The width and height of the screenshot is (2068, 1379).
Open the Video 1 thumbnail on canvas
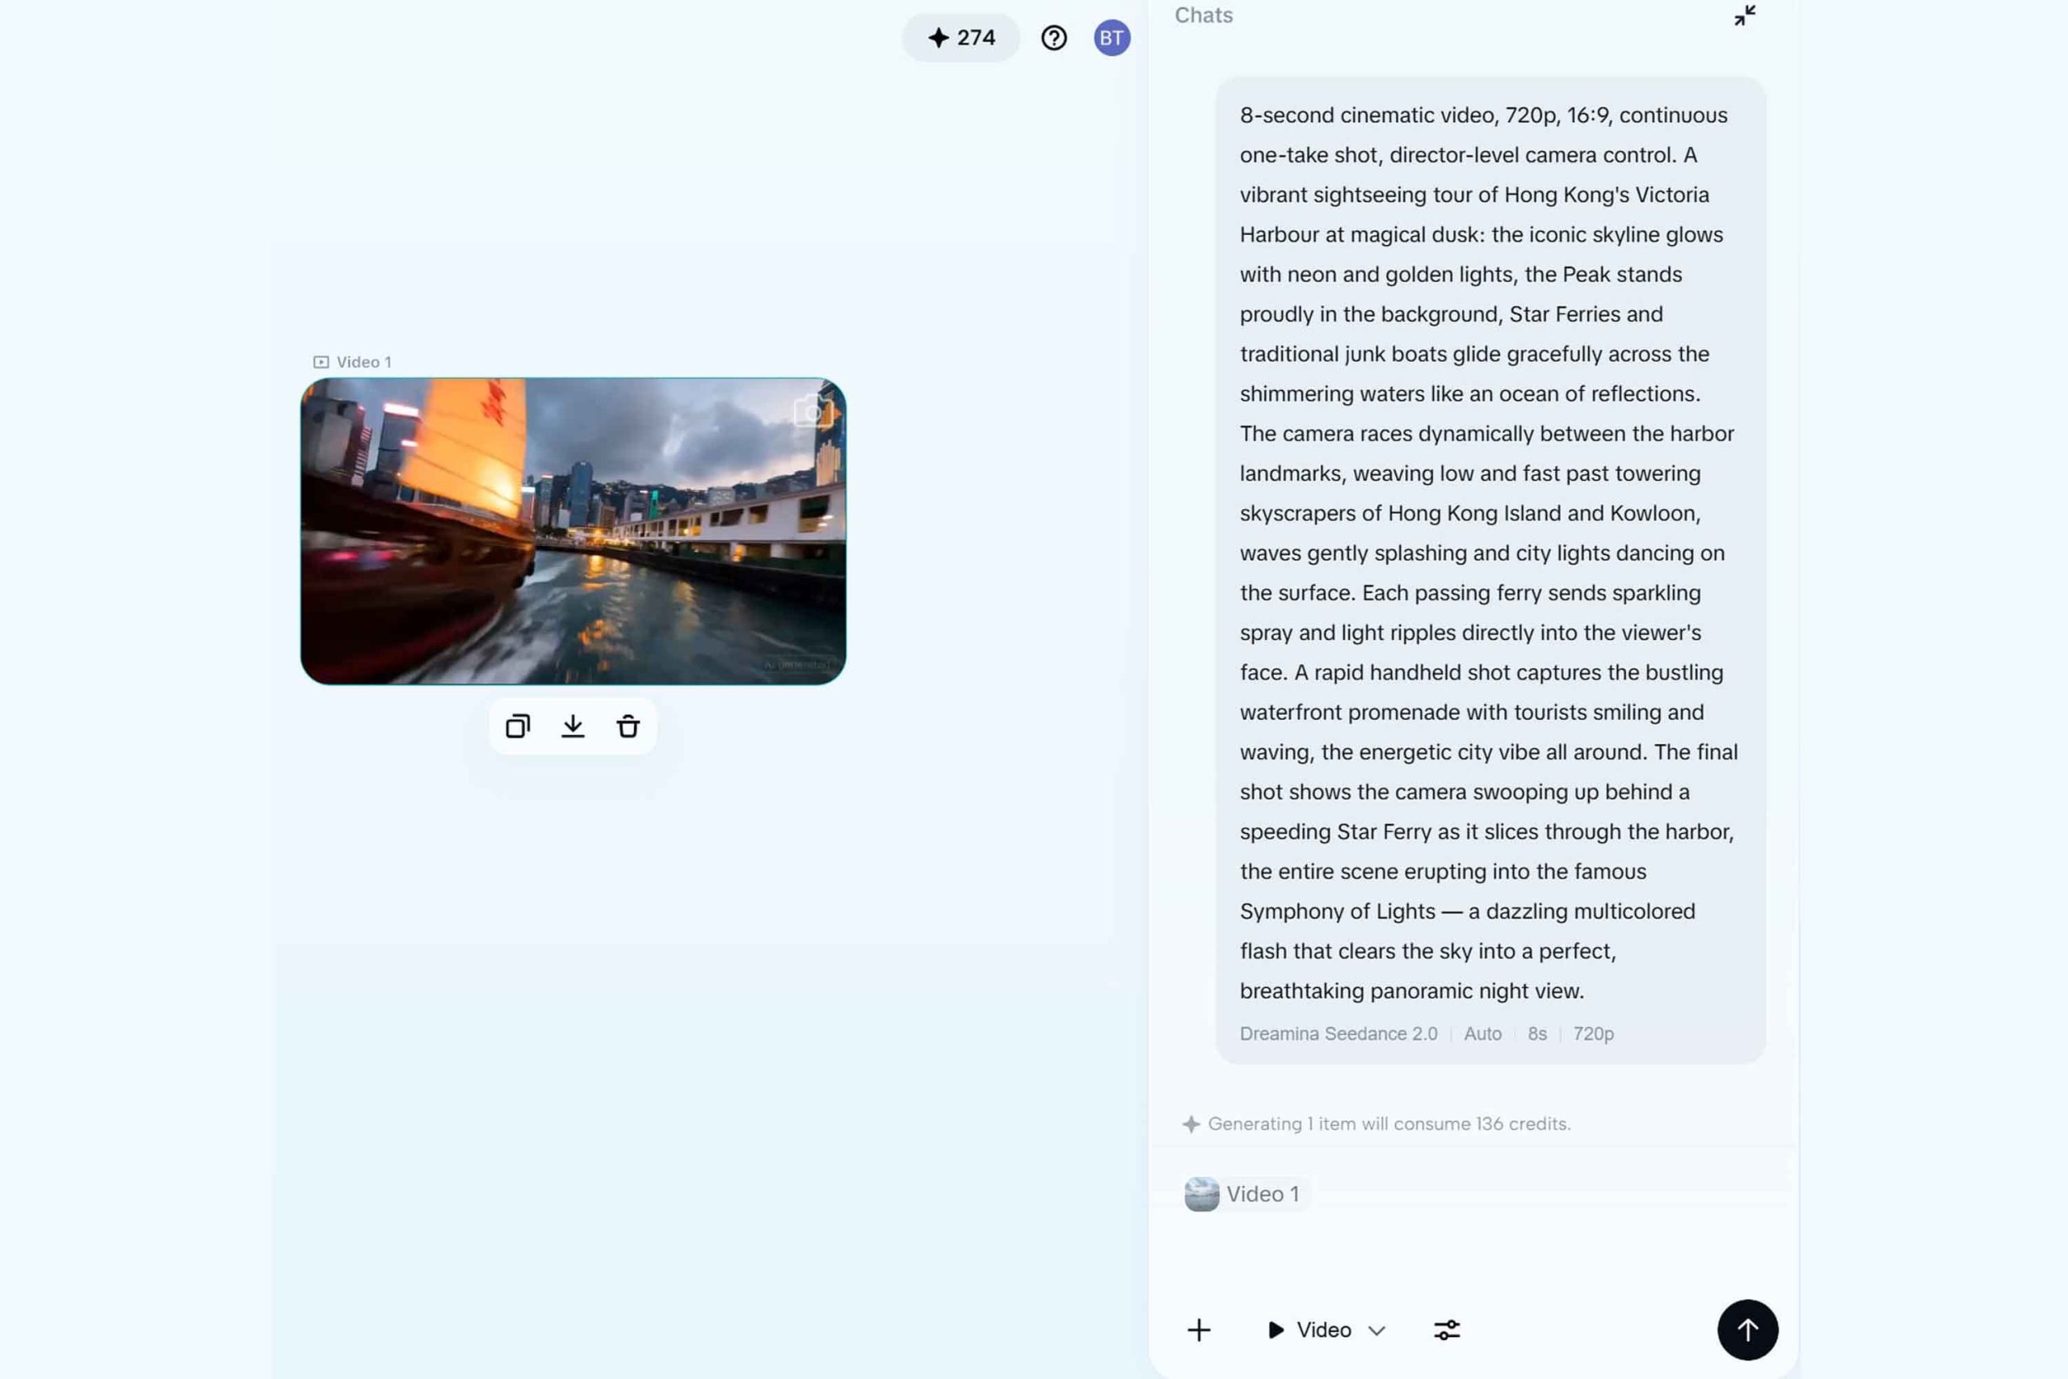coord(573,532)
